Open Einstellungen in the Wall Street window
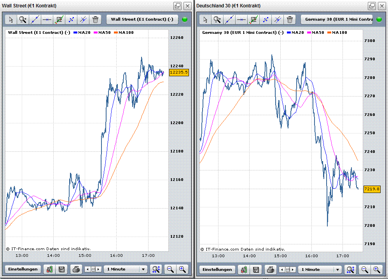Viewport: 388px width, 279px height. click(x=23, y=269)
